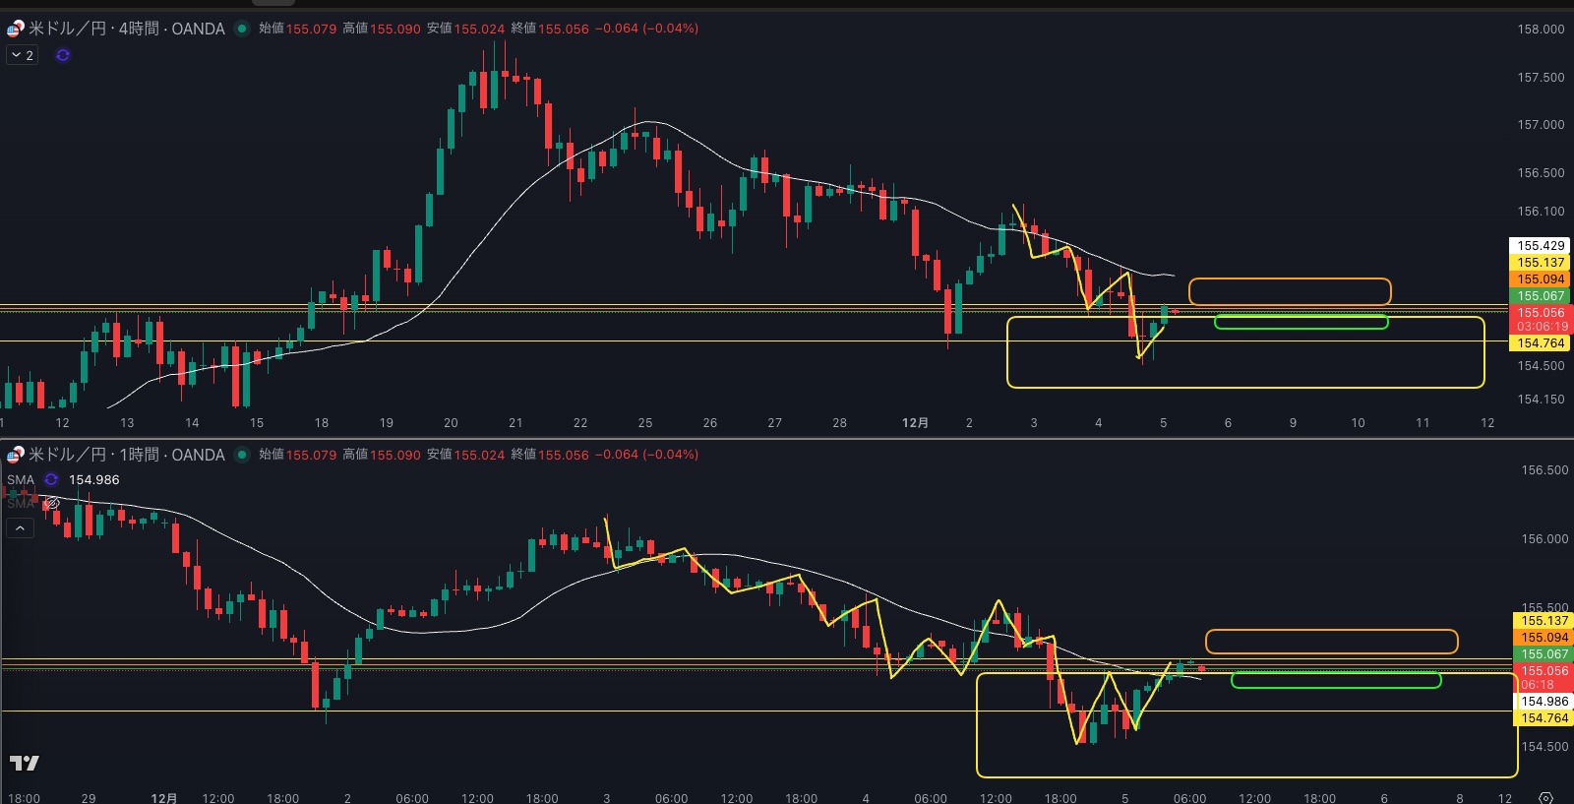Click the TradingView logo in bottom-left corner
The image size is (1574, 804).
[x=24, y=763]
